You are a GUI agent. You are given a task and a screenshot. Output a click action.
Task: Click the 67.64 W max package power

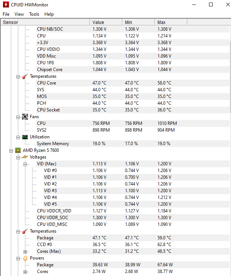pos(165,265)
